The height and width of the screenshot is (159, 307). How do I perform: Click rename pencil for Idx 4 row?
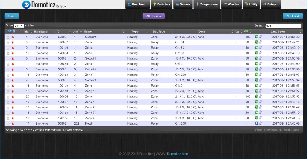coord(261,37)
